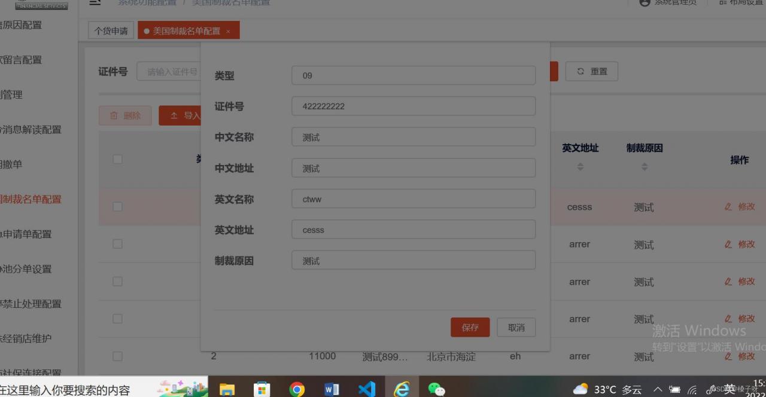Open Google Chrome from taskbar
766x397 pixels.
pos(297,389)
